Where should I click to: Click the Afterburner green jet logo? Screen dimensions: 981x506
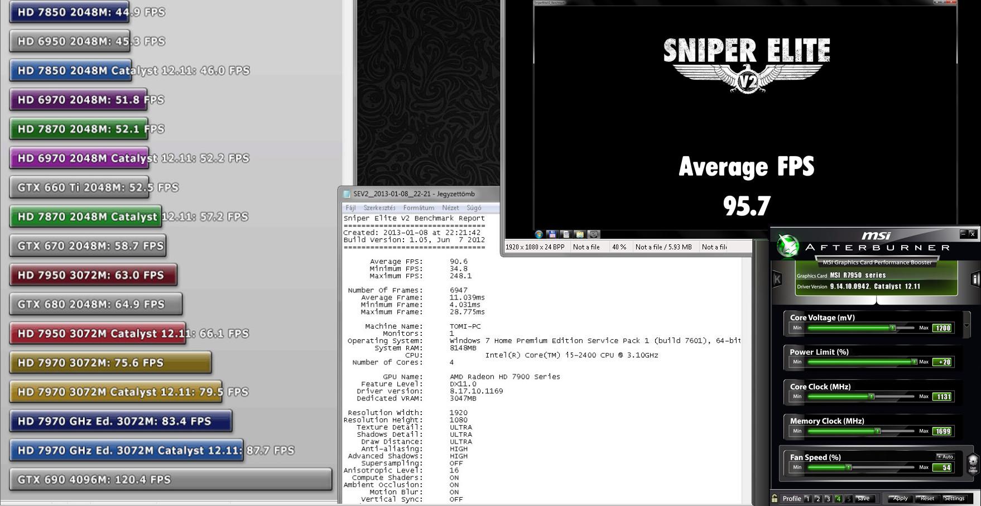(788, 246)
